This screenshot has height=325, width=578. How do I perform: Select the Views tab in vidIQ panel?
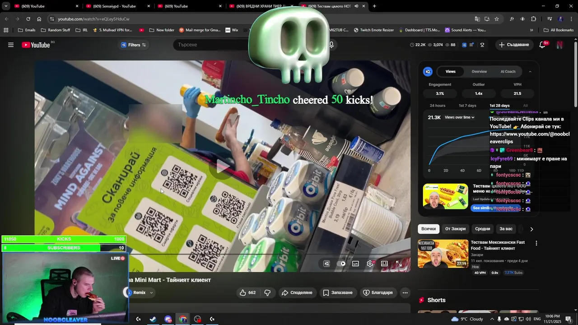[451, 71]
